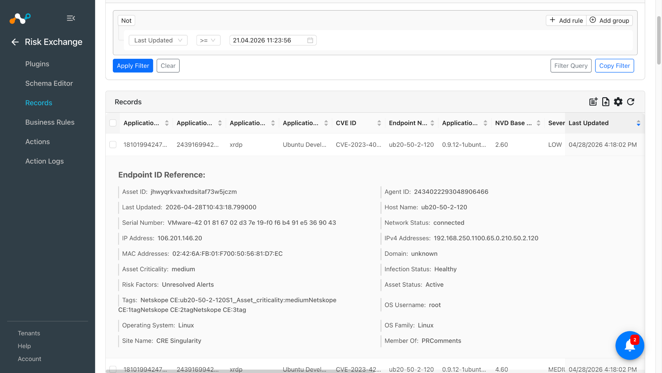Click the Records panel title

128,102
